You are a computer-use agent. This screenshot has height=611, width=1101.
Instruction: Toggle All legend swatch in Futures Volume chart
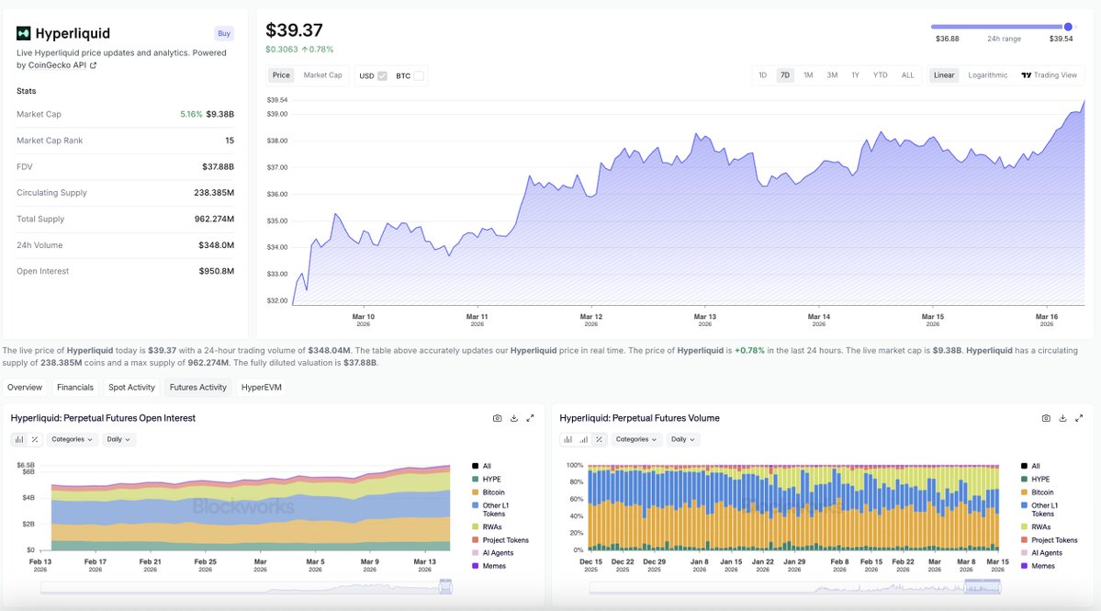tap(1025, 466)
